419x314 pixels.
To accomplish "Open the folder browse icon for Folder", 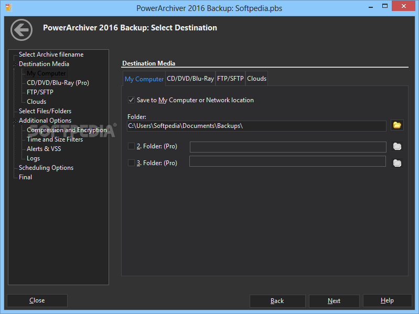I will click(397, 125).
